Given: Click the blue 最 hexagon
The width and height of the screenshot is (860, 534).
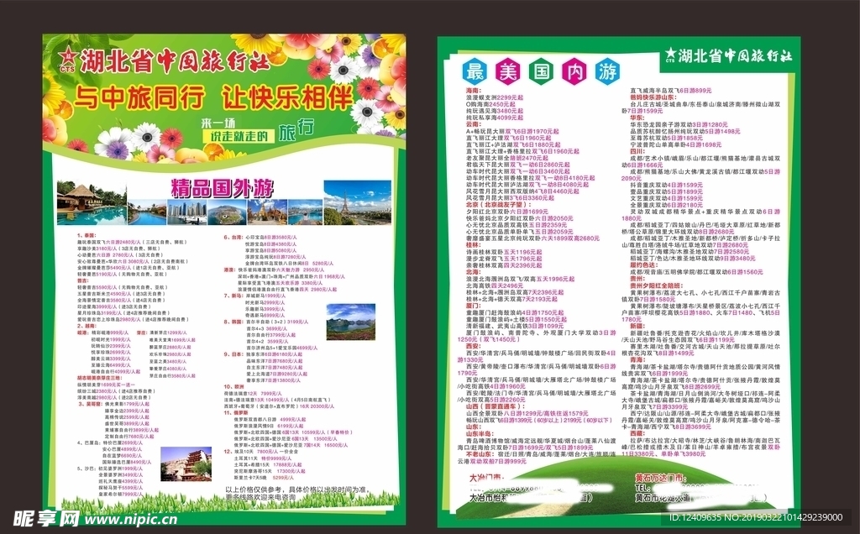Looking at the screenshot, I should tap(475, 72).
